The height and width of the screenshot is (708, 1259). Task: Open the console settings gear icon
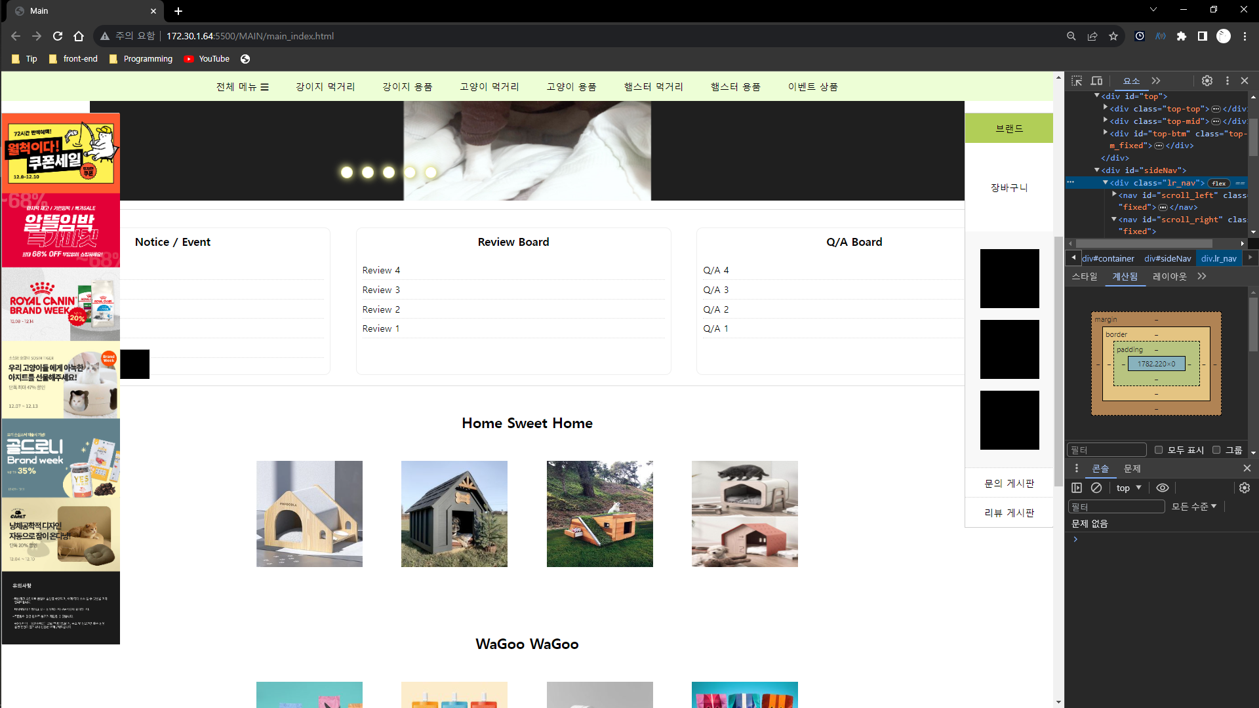point(1245,488)
